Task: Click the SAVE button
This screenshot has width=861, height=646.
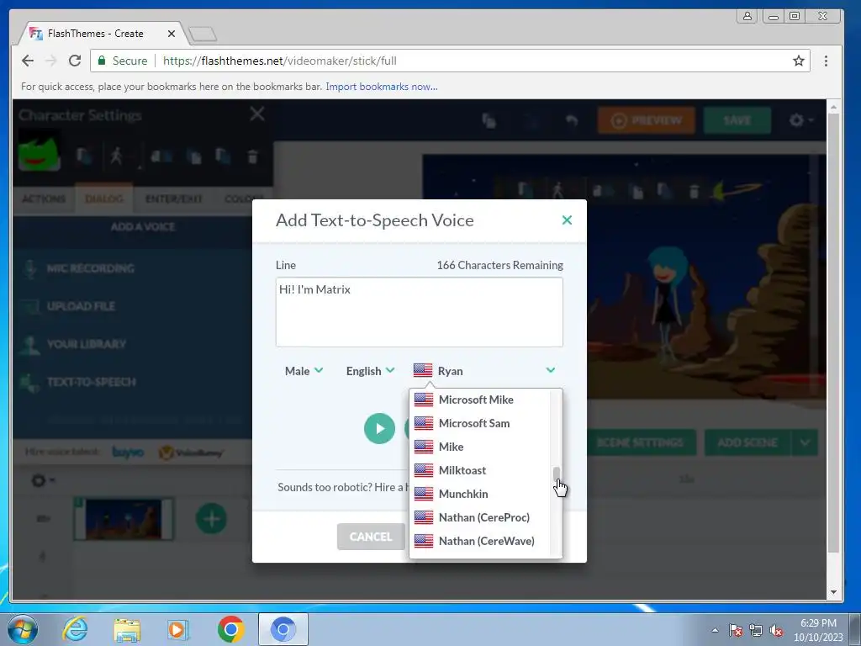Action: [737, 120]
